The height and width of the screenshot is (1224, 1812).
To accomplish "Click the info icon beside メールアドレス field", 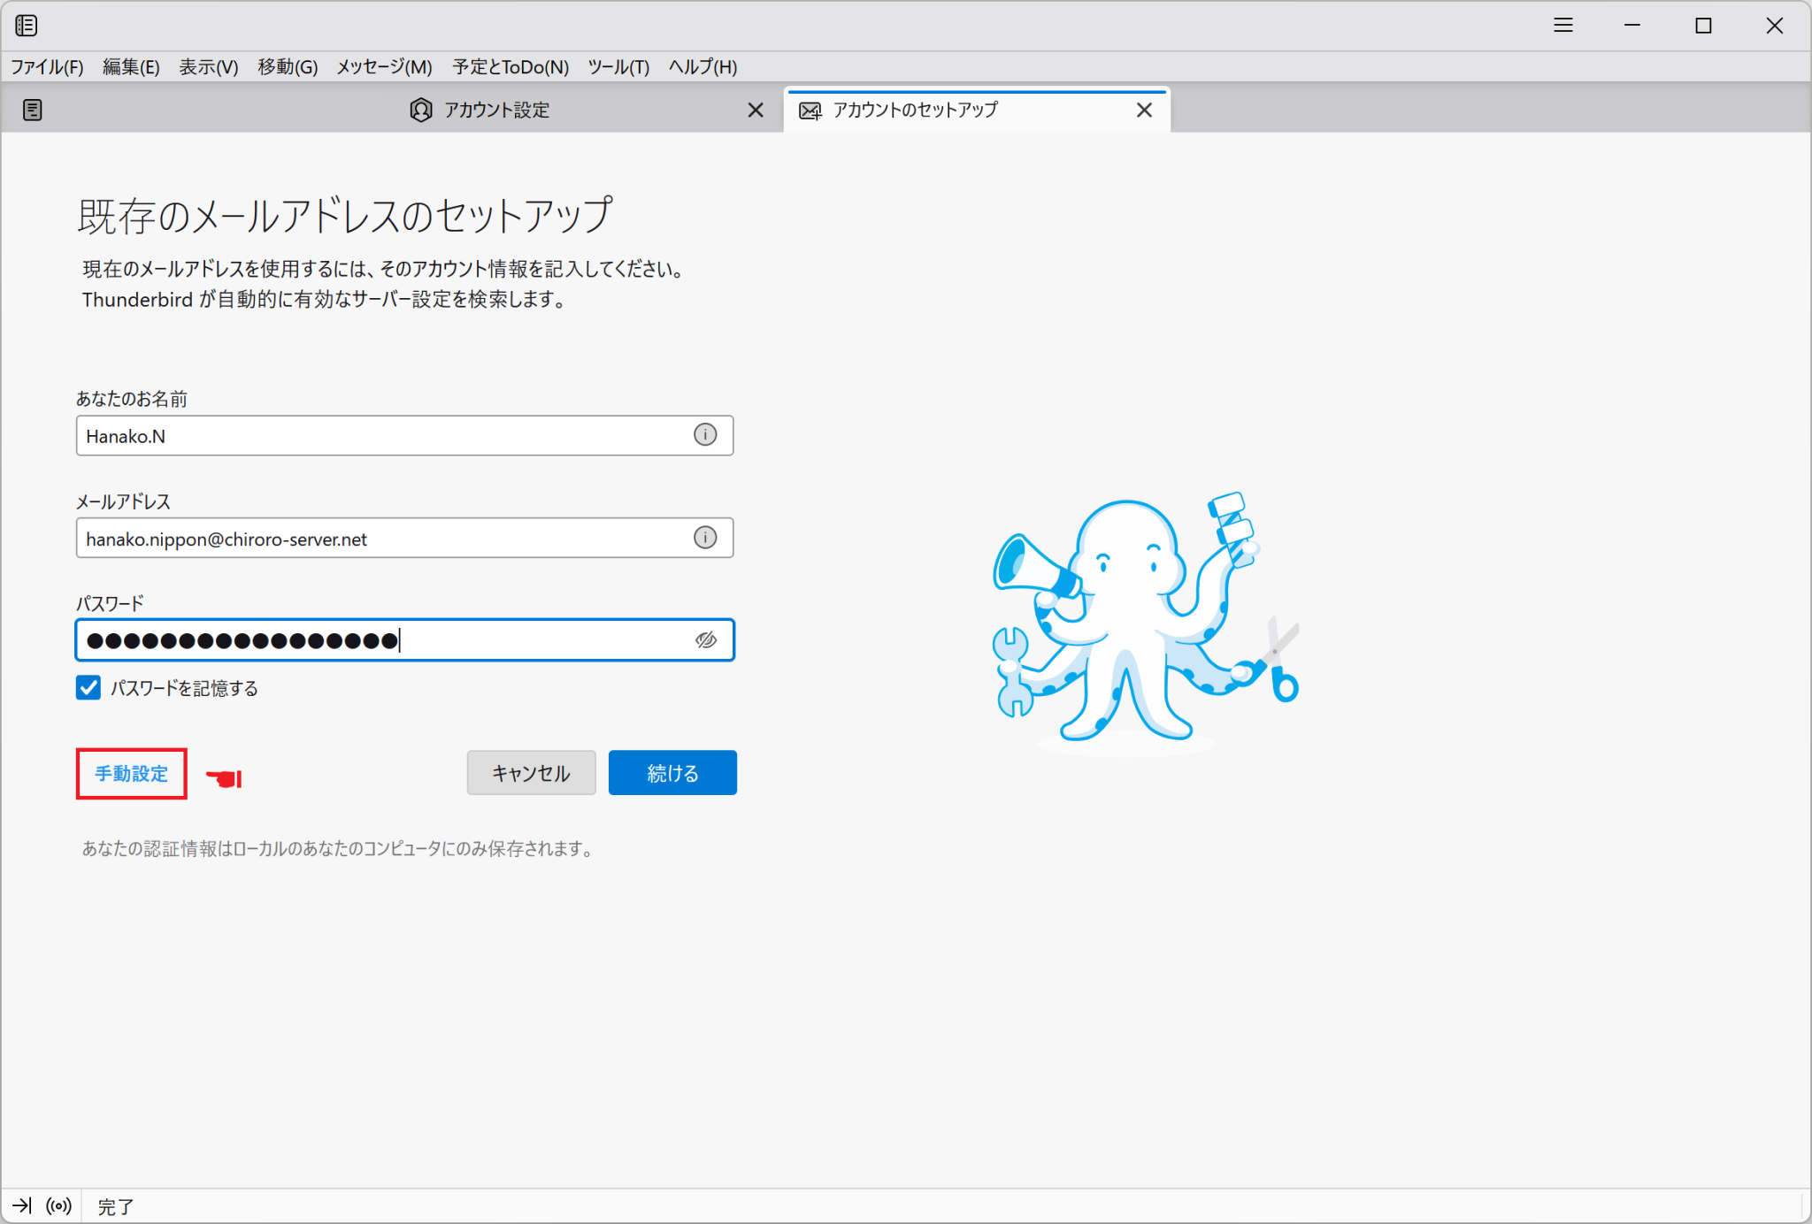I will (705, 537).
